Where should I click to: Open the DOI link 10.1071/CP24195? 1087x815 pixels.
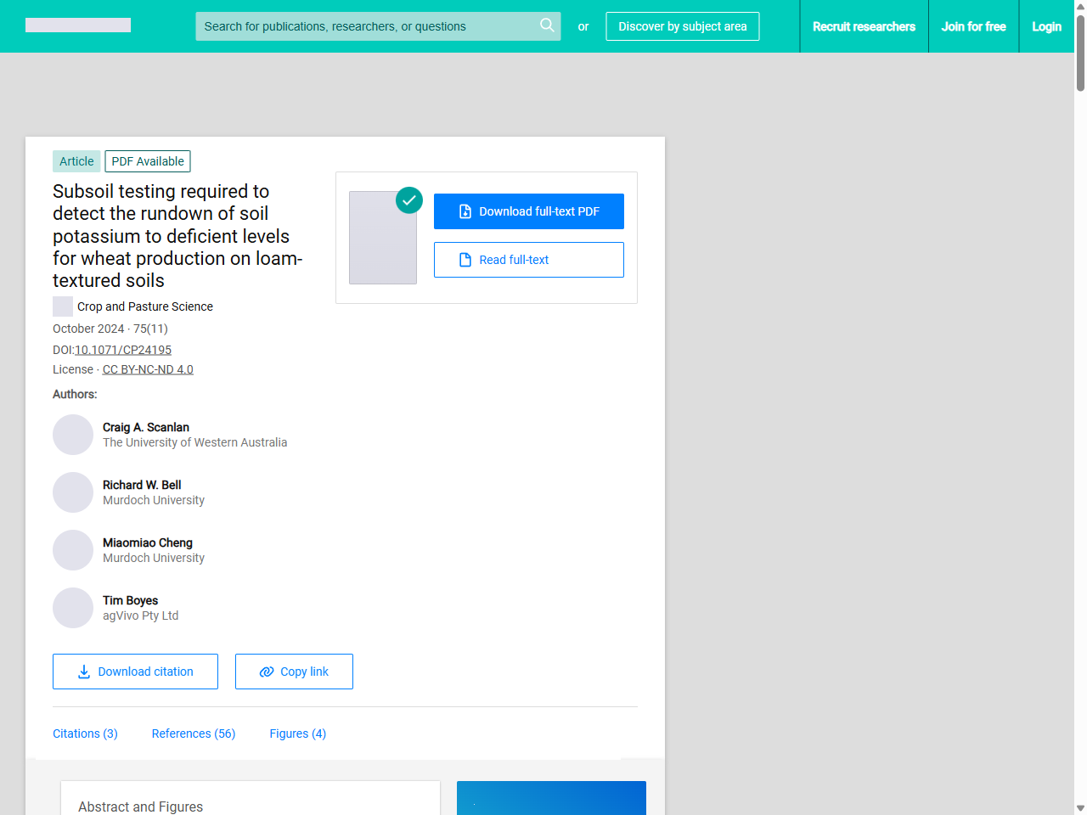[122, 350]
